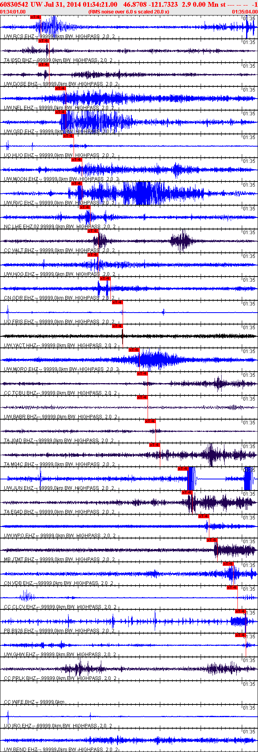Click the red pick marker on CN.GDR trace
This screenshot has width=258, height=752.
tap(105, 279)
